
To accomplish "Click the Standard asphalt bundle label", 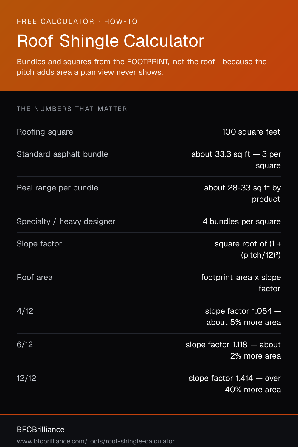I will click(x=63, y=154).
